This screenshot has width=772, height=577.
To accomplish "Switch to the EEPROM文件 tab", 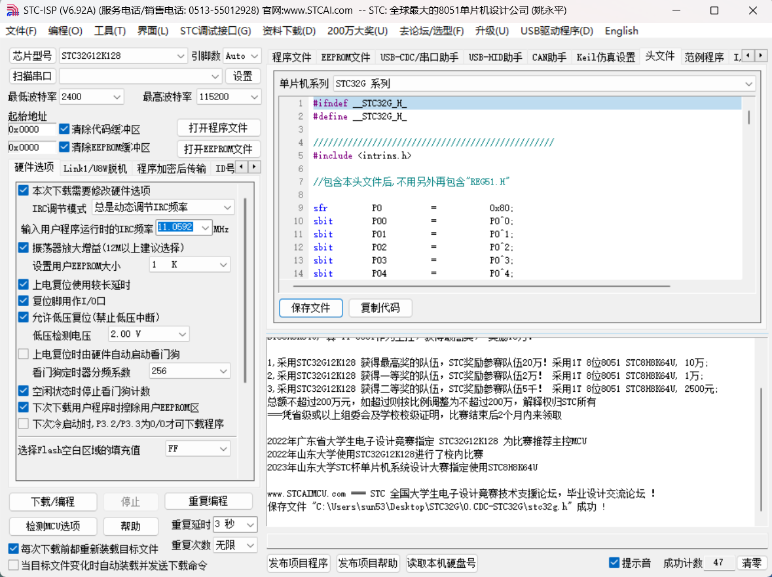I will pyautogui.click(x=346, y=57).
